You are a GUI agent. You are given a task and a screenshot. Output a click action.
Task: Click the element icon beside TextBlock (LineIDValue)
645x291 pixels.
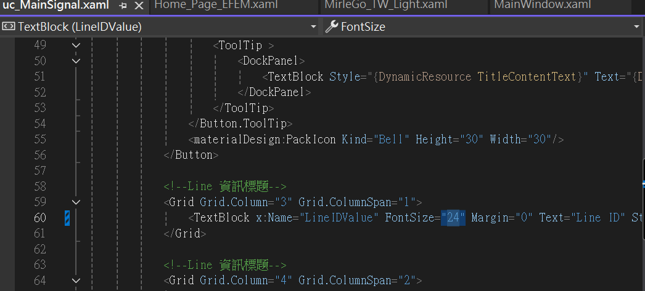click(8, 26)
